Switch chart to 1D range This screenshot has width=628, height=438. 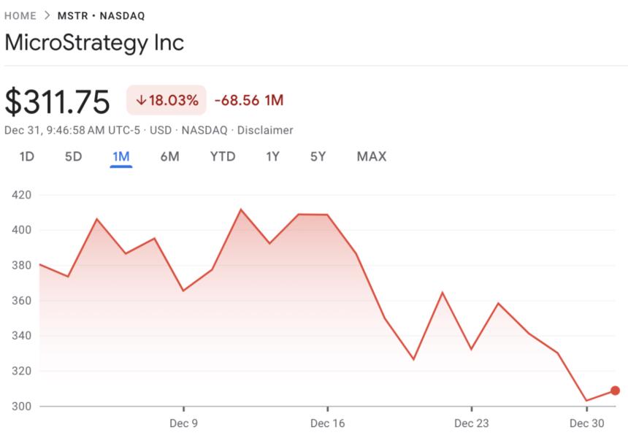(27, 156)
